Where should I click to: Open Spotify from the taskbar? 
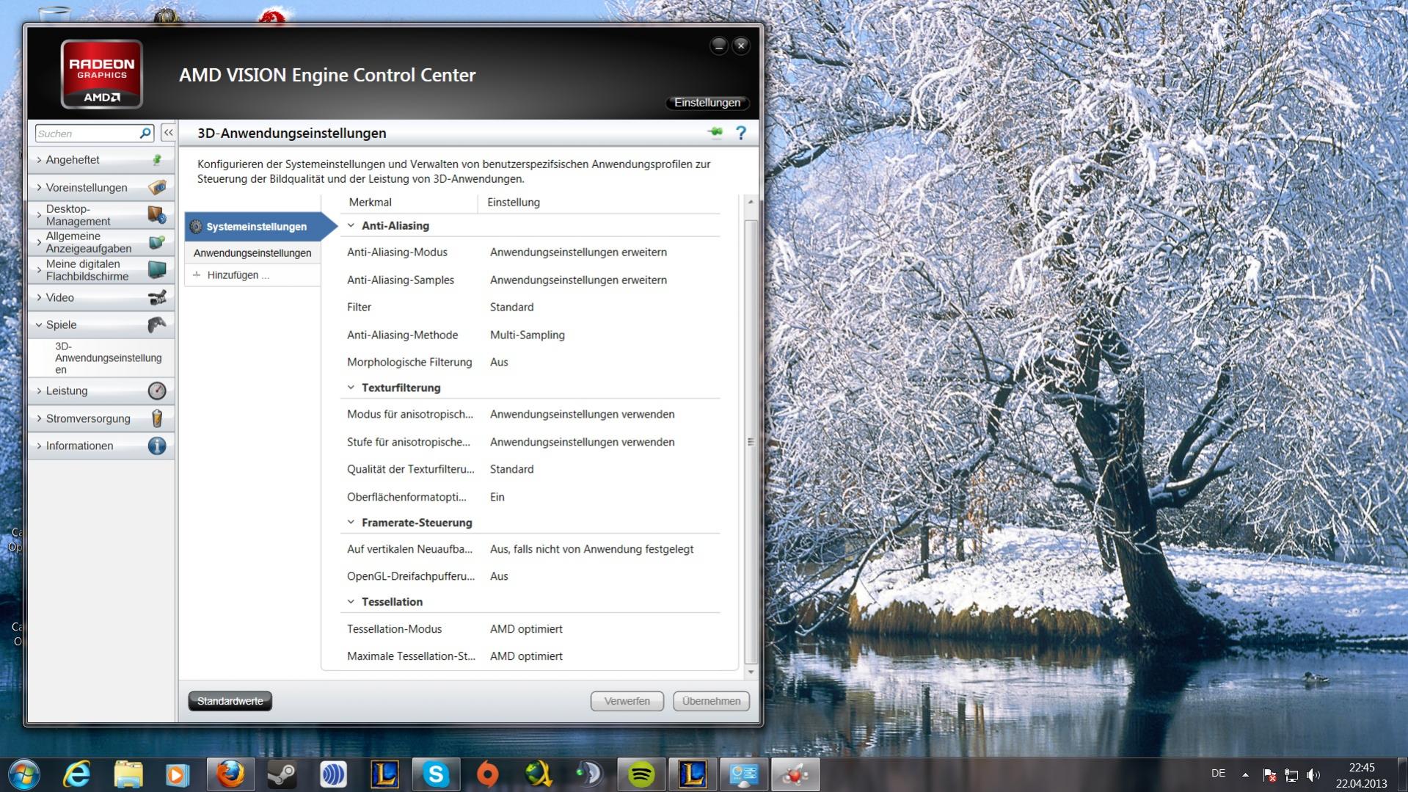tap(641, 774)
